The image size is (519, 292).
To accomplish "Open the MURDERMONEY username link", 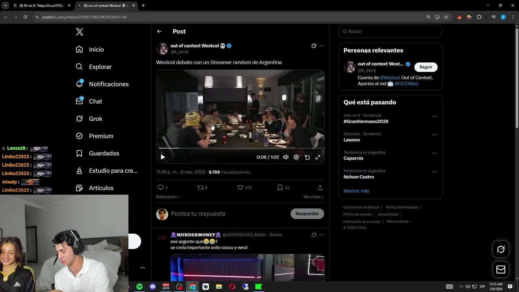I will point(196,235).
